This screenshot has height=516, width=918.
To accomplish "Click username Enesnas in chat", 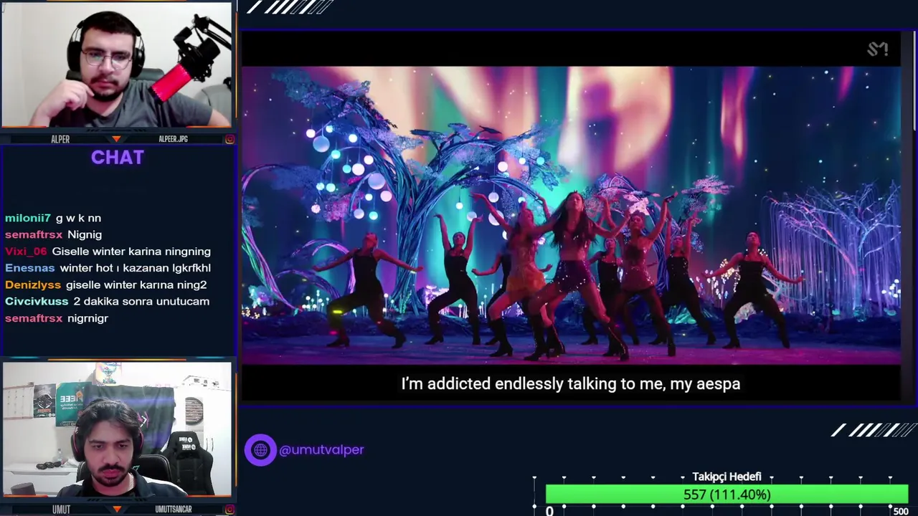I will [30, 268].
